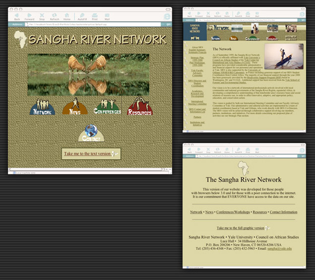
Task: Click Back in the text version window toolbar
Action: tap(189, 150)
